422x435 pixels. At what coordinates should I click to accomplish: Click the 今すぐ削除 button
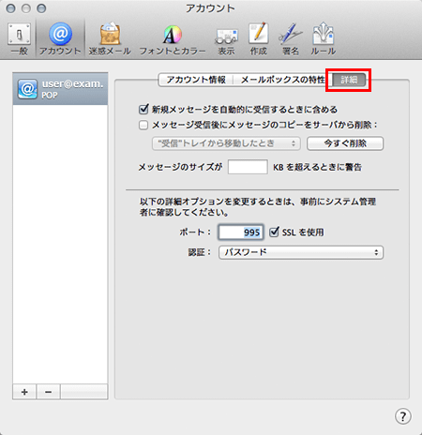(345, 143)
